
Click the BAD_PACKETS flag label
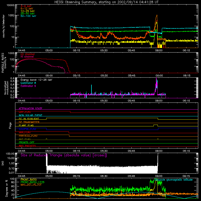click(27, 146)
